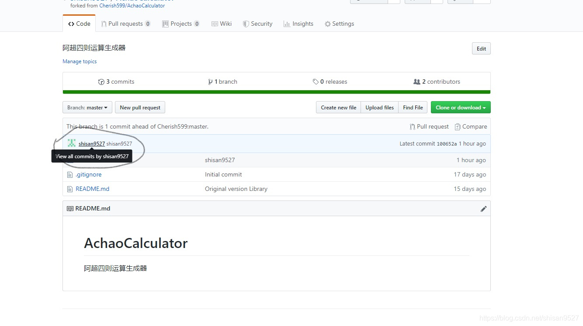This screenshot has width=583, height=326.
Task: Click the Manage topics link
Action: coord(80,61)
